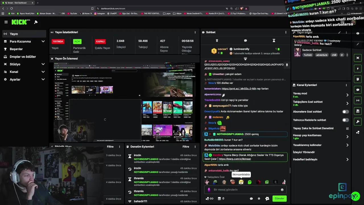Open Hesap yaşı kısıtlaması settings
Viewport: 364px width, 205px height.
[321, 137]
